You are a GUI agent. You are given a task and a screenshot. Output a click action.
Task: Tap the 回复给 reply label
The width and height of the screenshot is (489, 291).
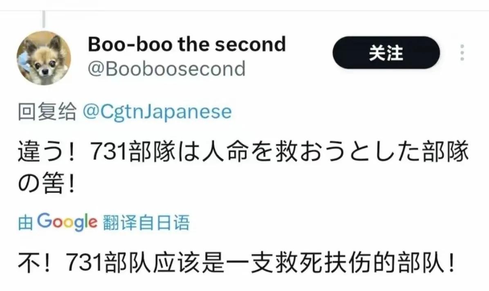point(47,111)
